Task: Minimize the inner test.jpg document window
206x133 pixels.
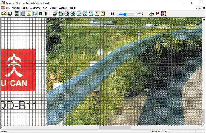Action: (x=196, y=8)
